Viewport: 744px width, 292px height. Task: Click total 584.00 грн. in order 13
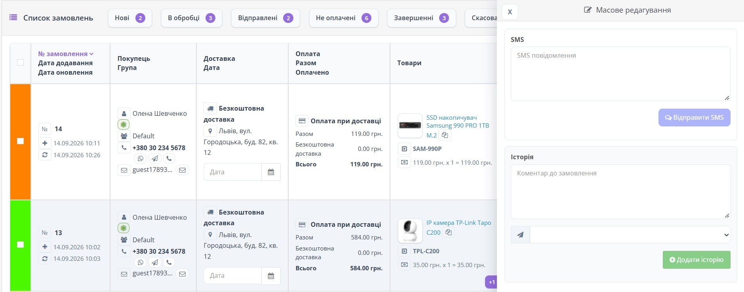tap(366, 268)
